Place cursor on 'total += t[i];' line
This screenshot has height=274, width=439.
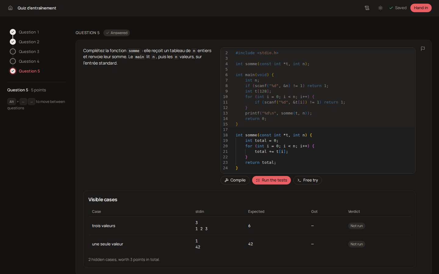pyautogui.click(x=271, y=152)
